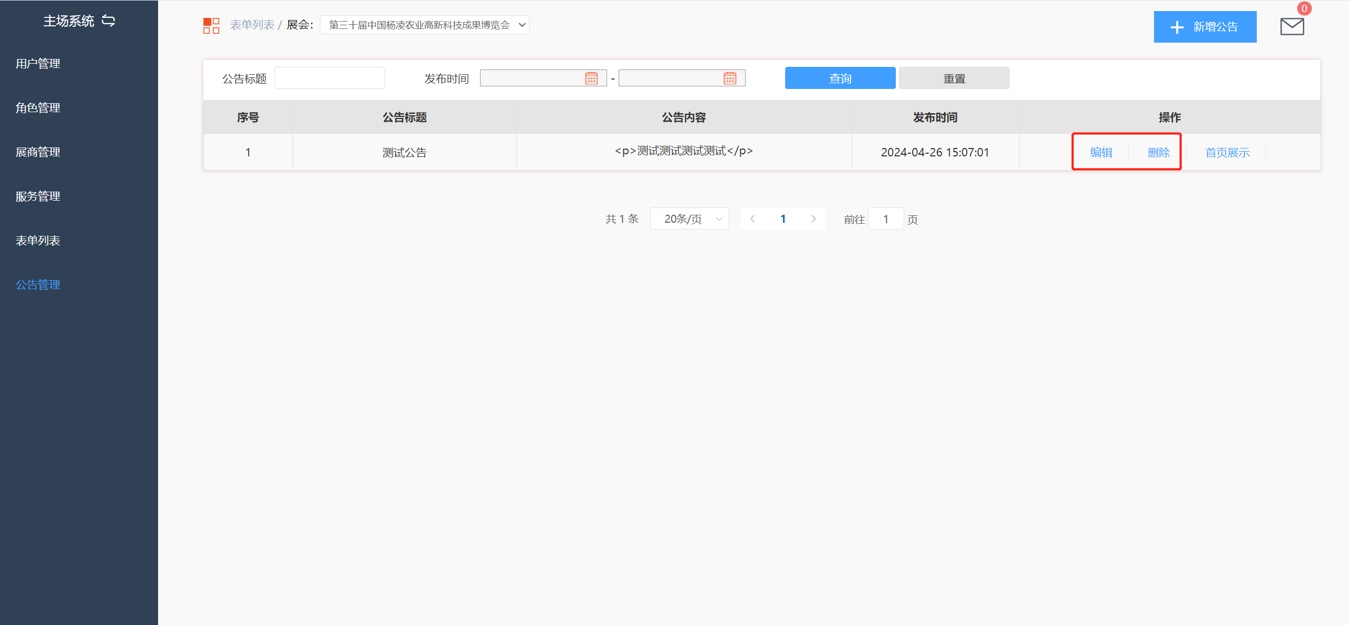Click 删除 for 测试公告 row
The height and width of the screenshot is (625, 1349).
click(1158, 153)
